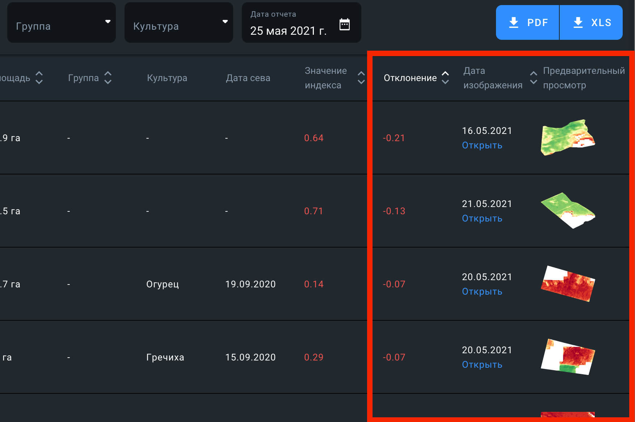Open field preview thumbnail for 21.05.2021
This screenshot has height=422, width=635.
pos(567,211)
